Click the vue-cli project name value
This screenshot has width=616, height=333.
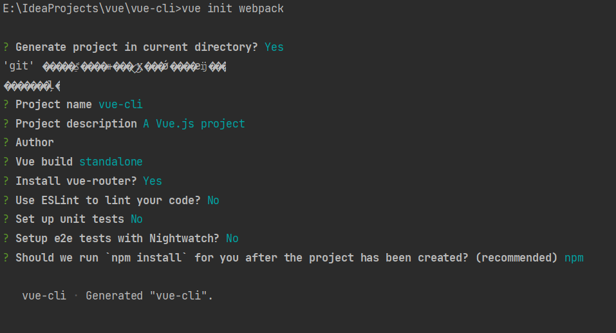(x=120, y=104)
